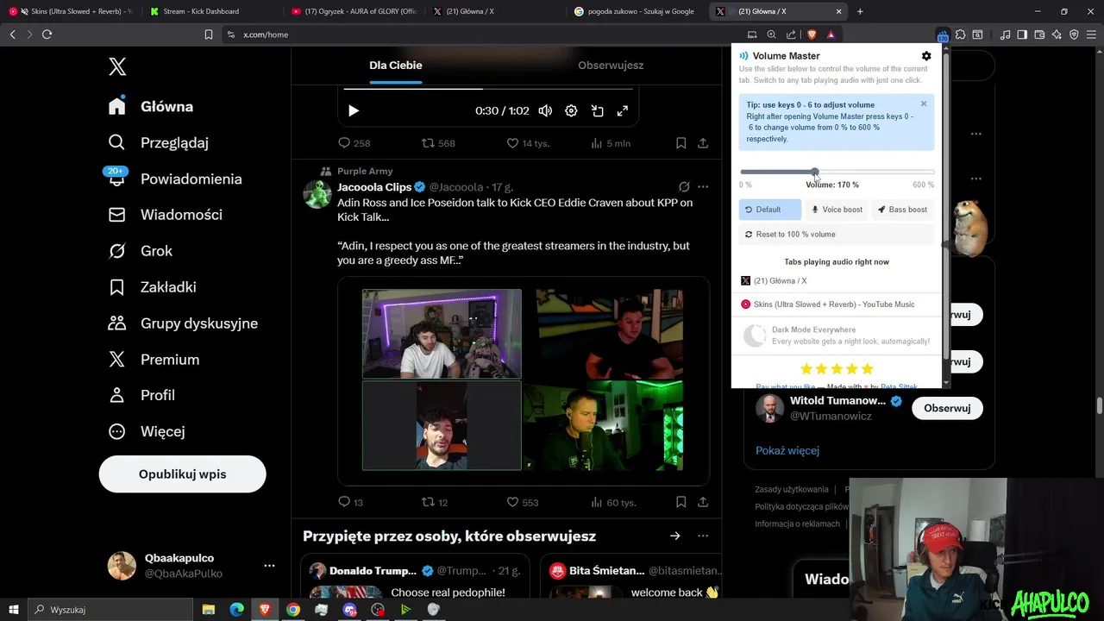Viewport: 1104px width, 621px height.
Task: Open the X logo home icon
Action: [x=117, y=66]
